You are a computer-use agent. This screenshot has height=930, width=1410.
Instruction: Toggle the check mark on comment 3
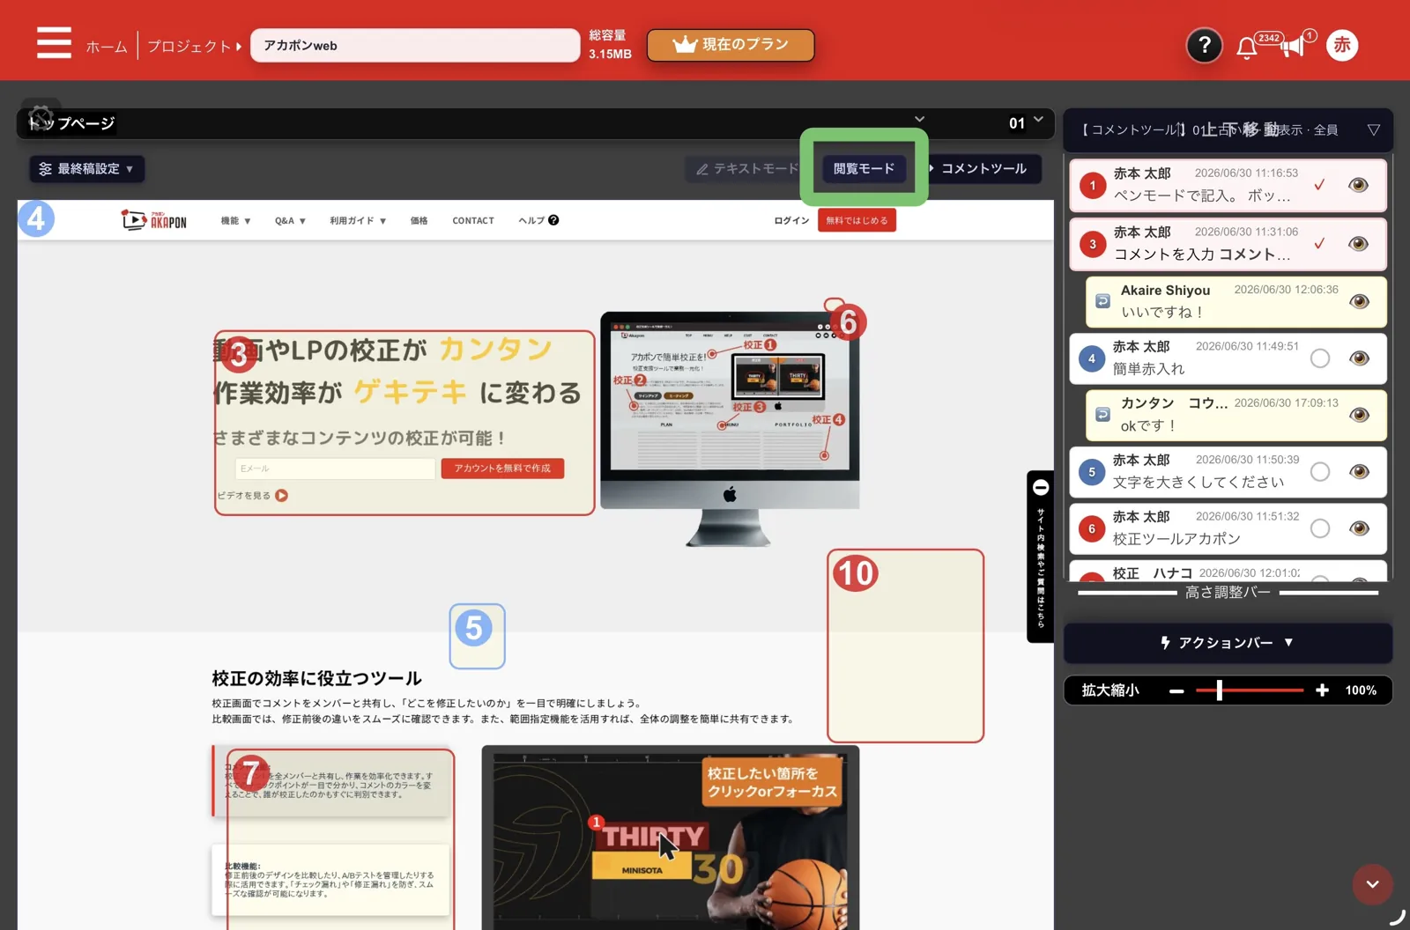click(1319, 243)
